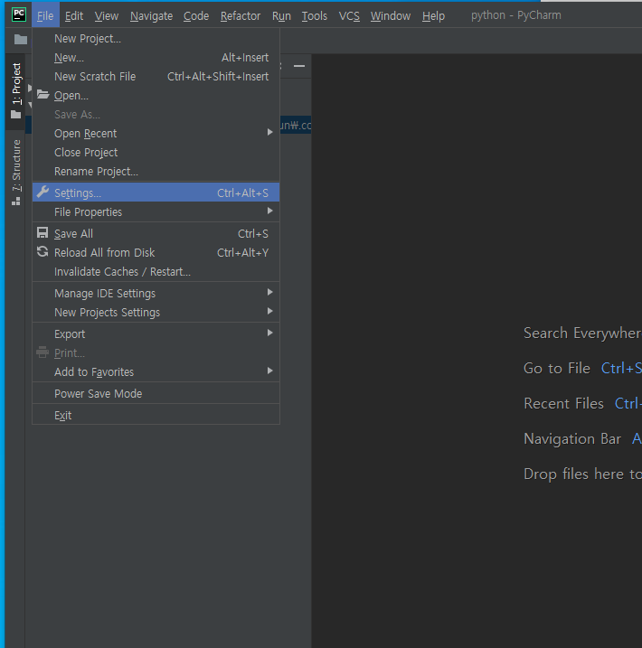Close the File menu in menu bar
This screenshot has height=648, width=642.
pyautogui.click(x=45, y=15)
